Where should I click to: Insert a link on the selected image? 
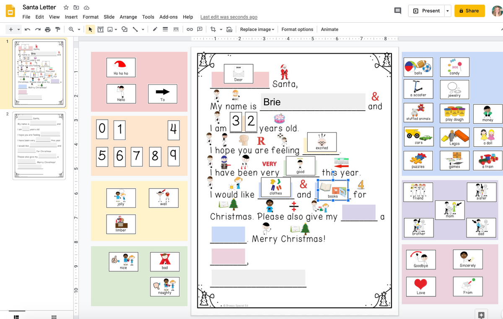click(x=190, y=29)
